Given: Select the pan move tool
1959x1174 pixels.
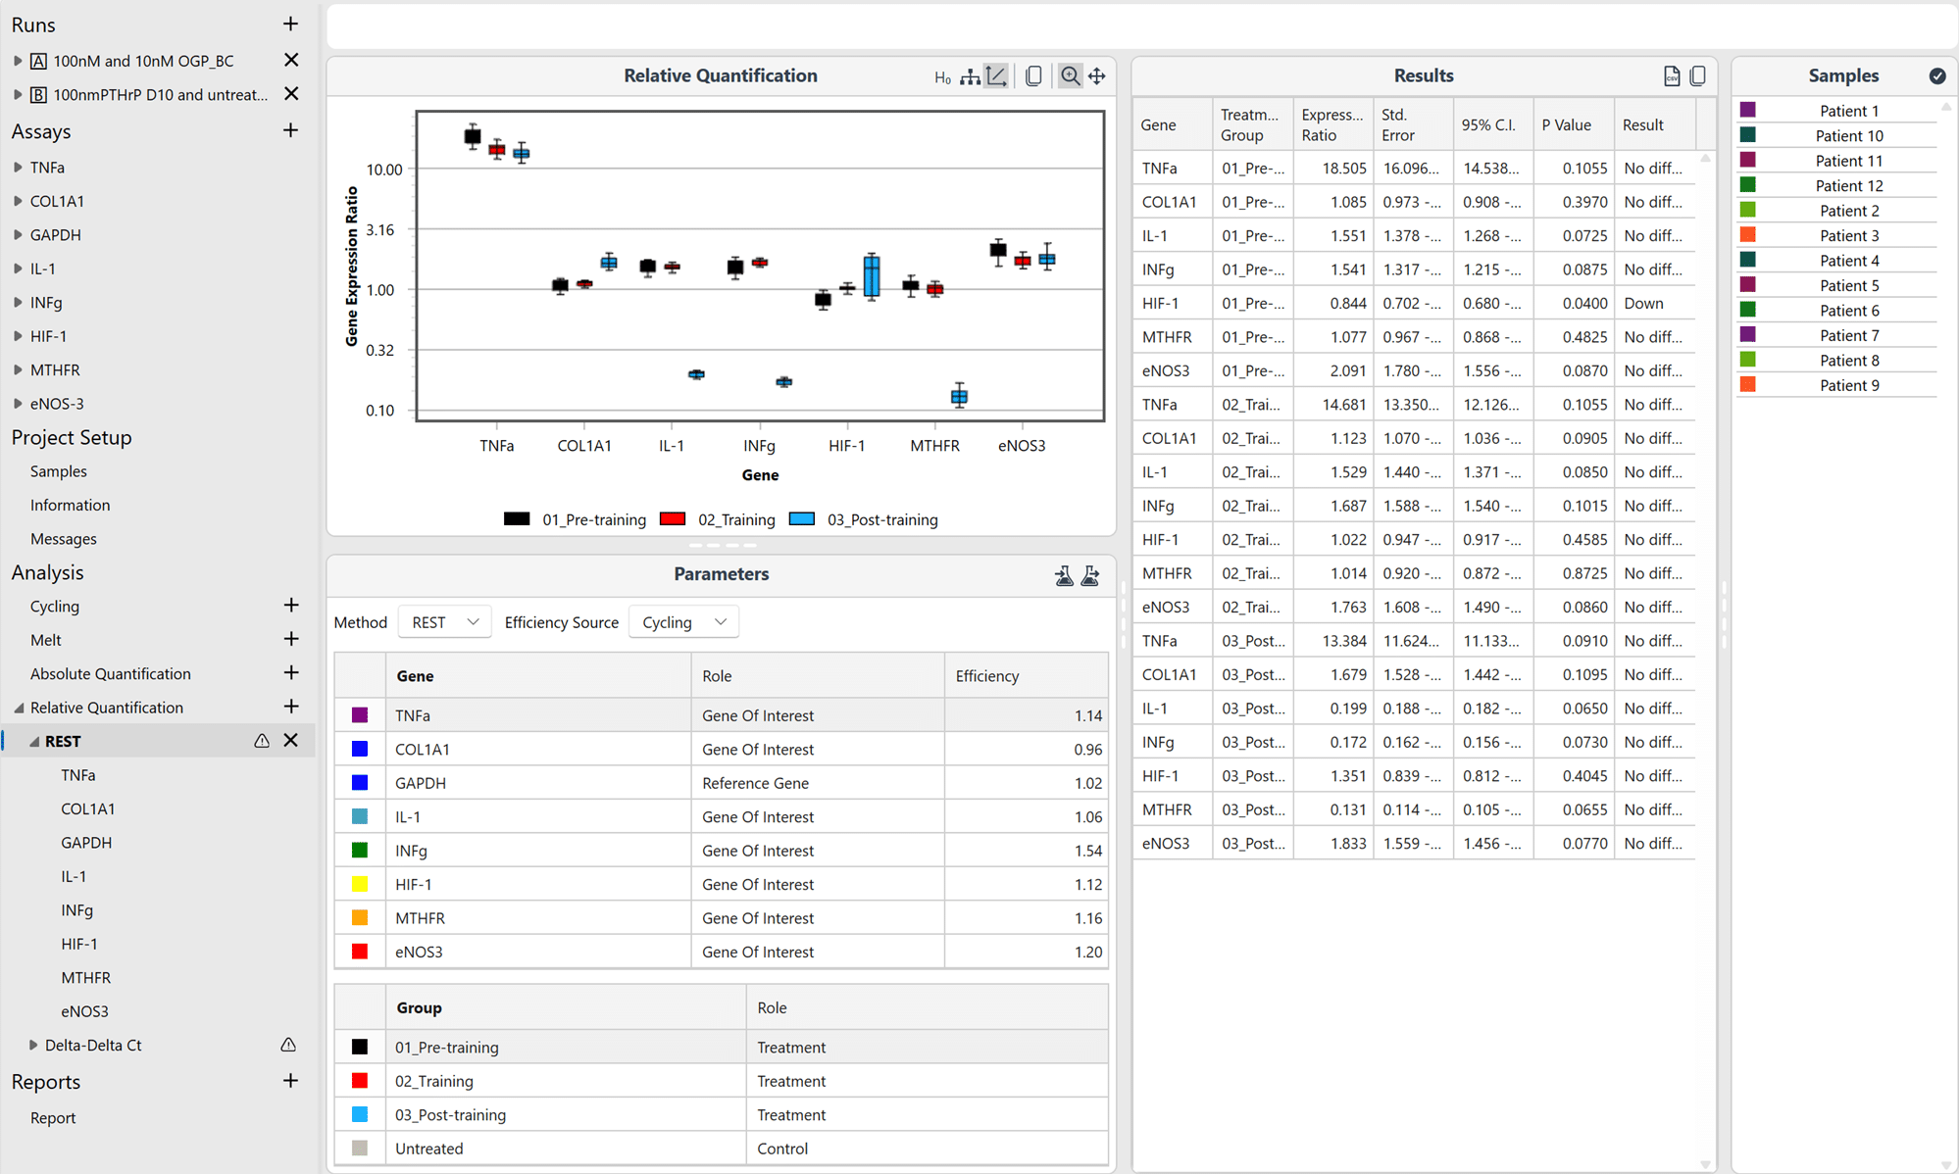Looking at the screenshot, I should point(1097,76).
